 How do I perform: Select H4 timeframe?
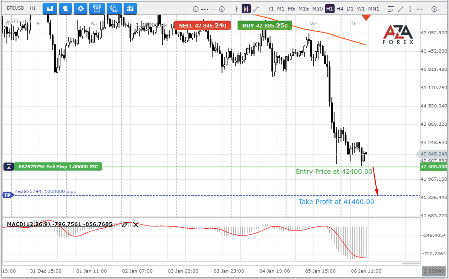(340, 9)
